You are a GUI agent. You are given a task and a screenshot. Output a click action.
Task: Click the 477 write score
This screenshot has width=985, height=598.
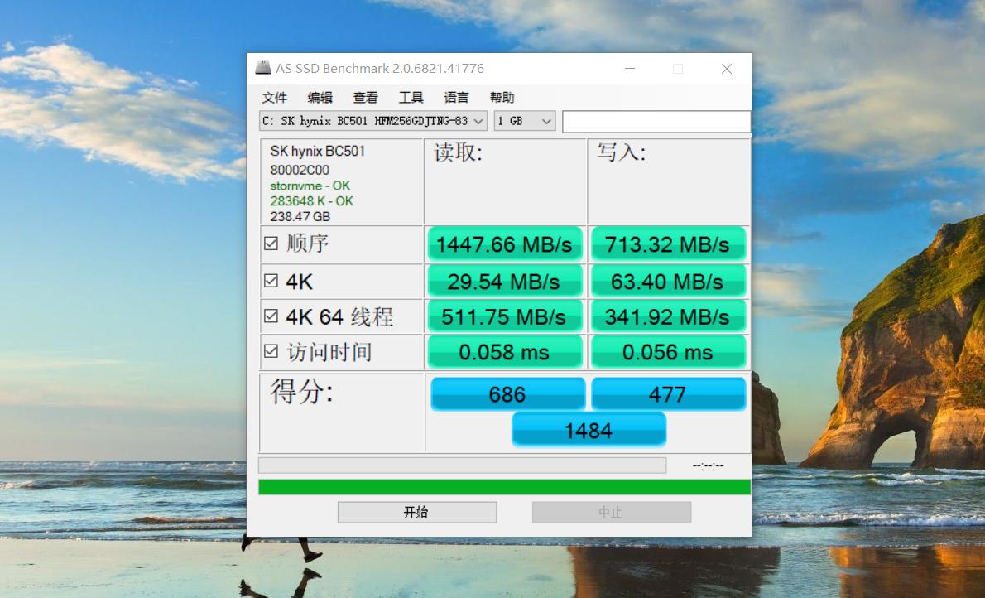(669, 393)
